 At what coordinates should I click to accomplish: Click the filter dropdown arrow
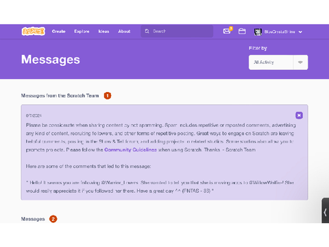(300, 62)
